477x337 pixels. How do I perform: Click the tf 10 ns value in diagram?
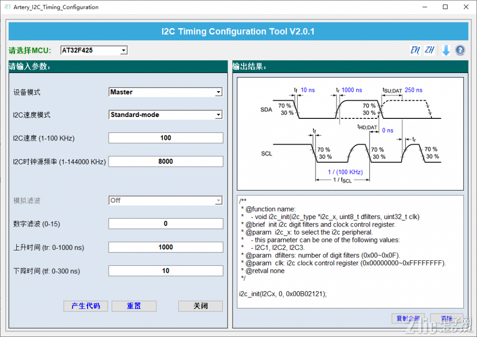pyautogui.click(x=308, y=90)
